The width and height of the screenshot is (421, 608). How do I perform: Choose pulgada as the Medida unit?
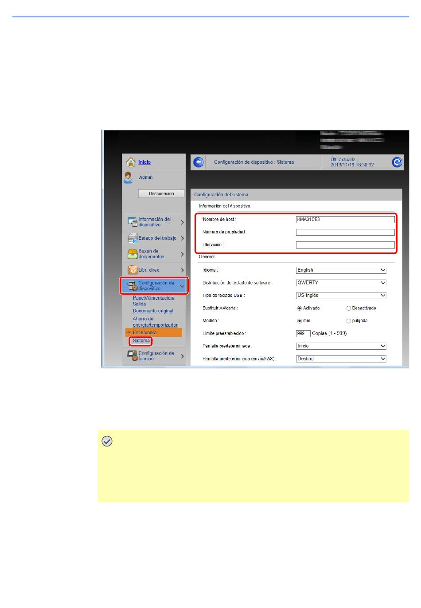point(349,321)
